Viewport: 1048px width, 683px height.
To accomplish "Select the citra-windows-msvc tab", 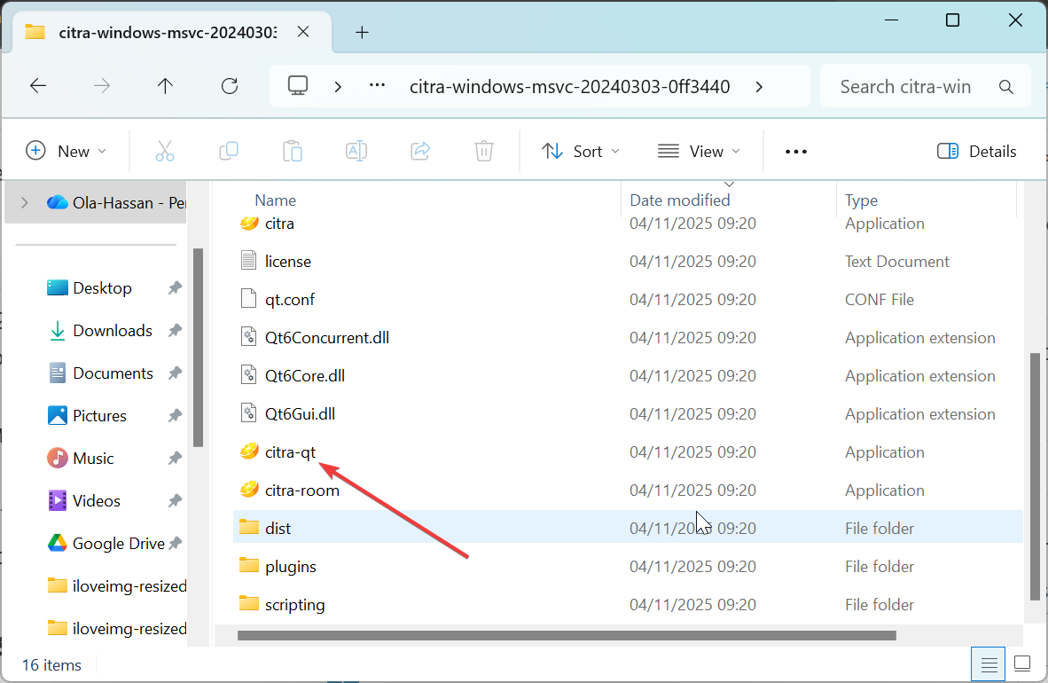I will [167, 32].
